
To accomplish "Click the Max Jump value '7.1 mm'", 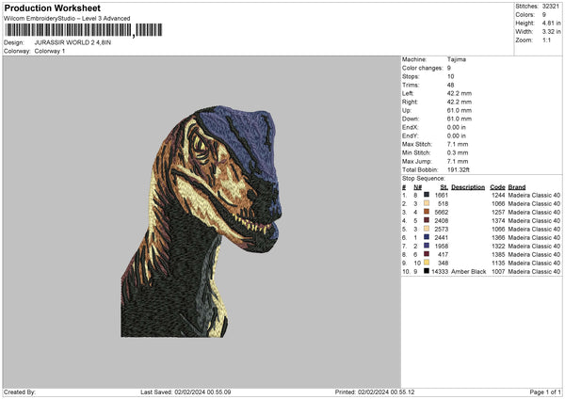I will click(458, 161).
